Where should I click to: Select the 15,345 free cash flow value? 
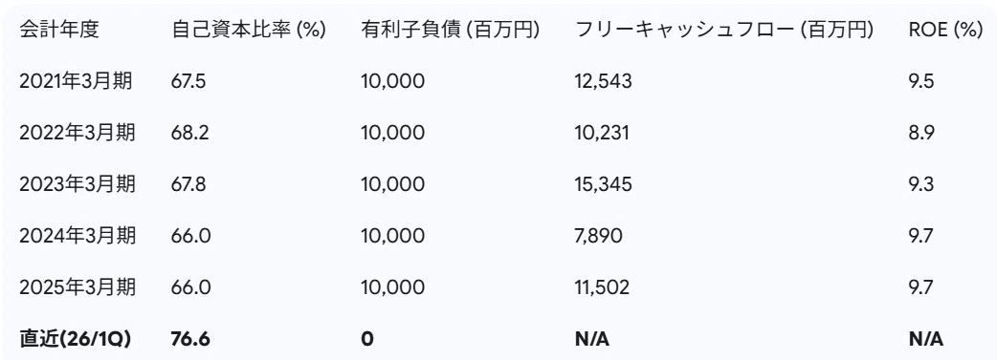[604, 184]
